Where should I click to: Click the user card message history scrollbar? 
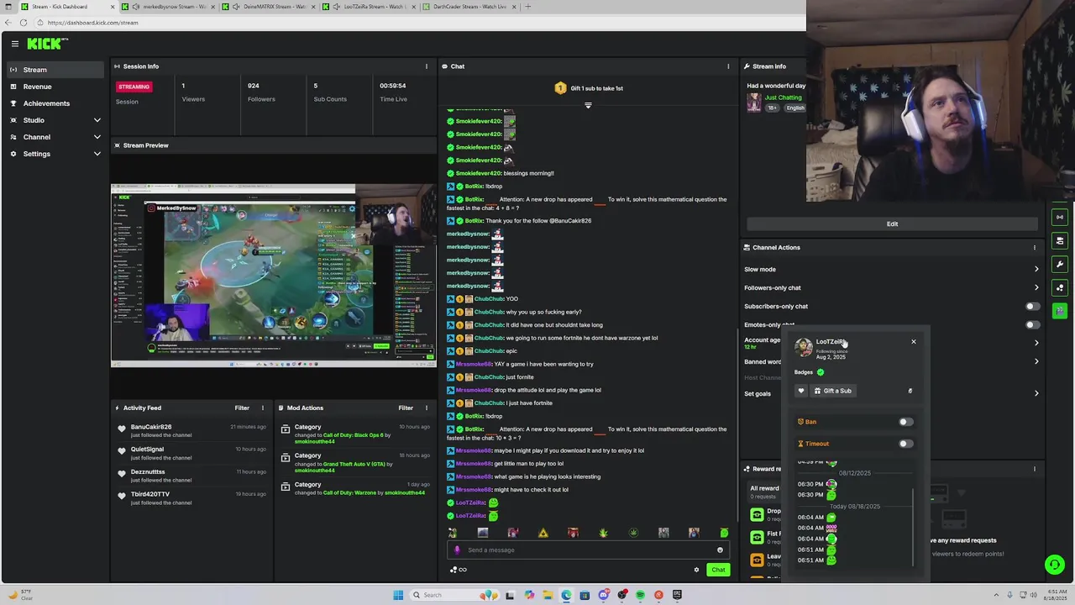[913, 526]
